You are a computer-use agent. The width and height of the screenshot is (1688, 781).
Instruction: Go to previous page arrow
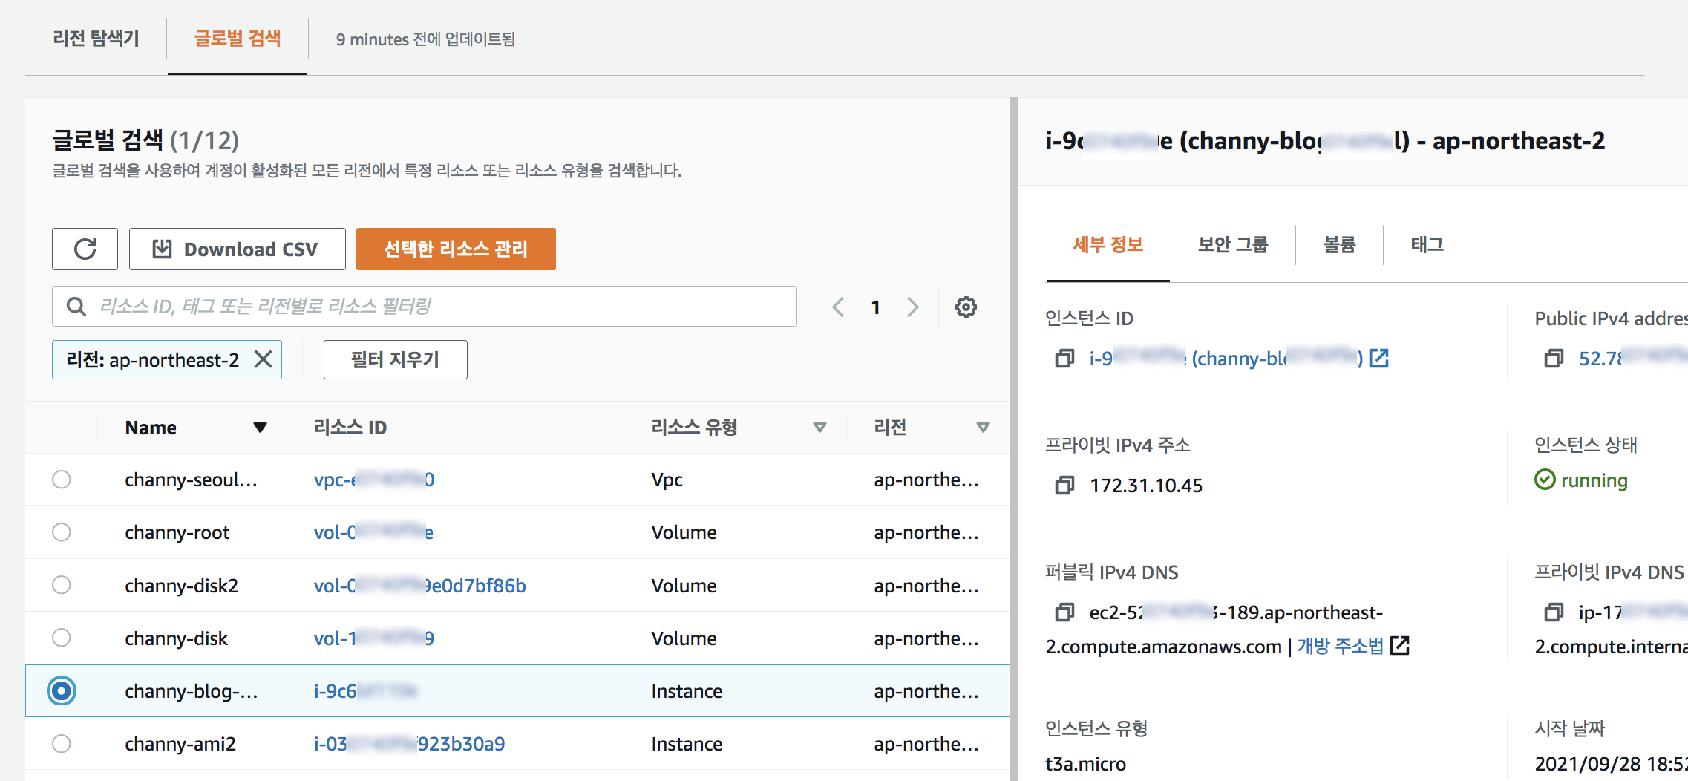tap(838, 307)
